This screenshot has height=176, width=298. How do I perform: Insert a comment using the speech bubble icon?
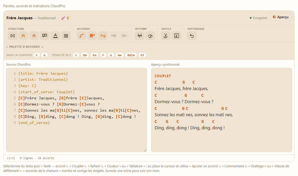point(45,36)
